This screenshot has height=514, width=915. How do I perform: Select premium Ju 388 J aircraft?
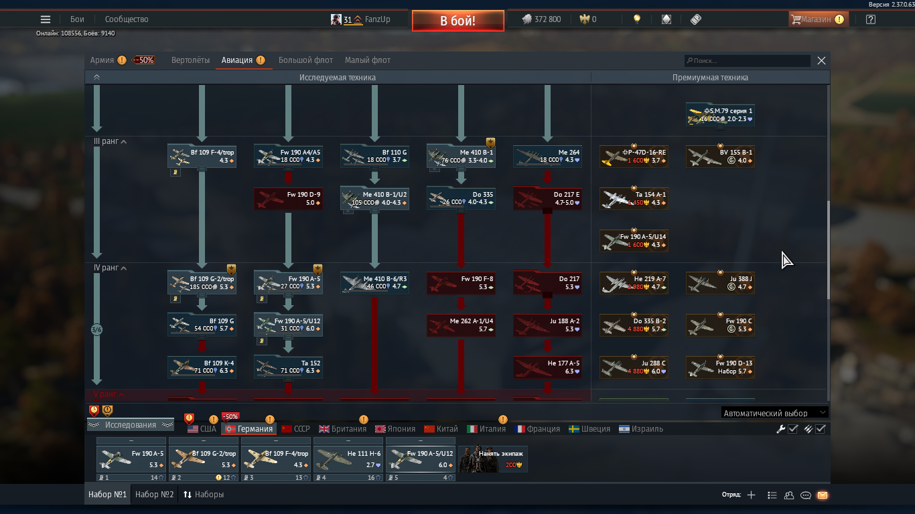click(720, 282)
